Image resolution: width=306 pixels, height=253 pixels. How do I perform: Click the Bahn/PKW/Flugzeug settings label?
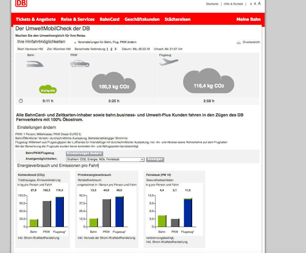pos(40,153)
